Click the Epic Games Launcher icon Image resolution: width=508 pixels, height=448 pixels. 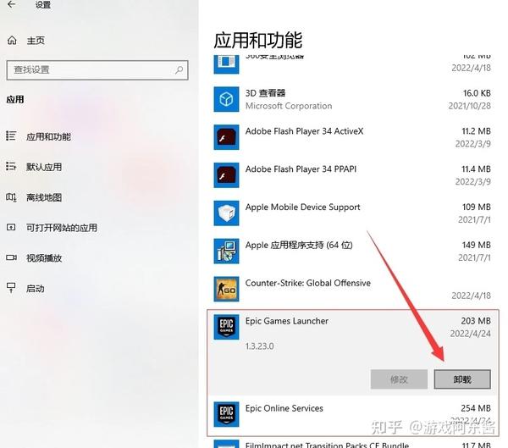tap(226, 327)
